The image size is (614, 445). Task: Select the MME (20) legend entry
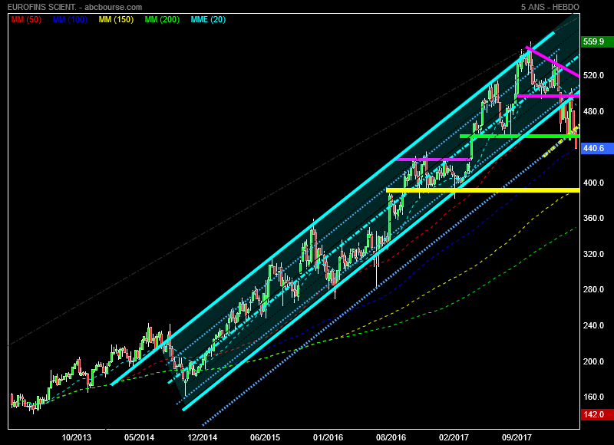pos(208,20)
